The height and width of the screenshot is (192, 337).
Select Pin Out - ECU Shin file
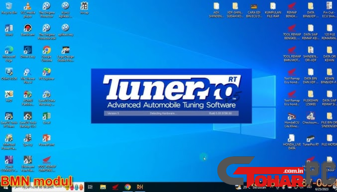(329, 10)
